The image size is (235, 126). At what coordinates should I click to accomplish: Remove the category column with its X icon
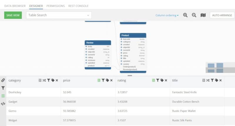57,80
